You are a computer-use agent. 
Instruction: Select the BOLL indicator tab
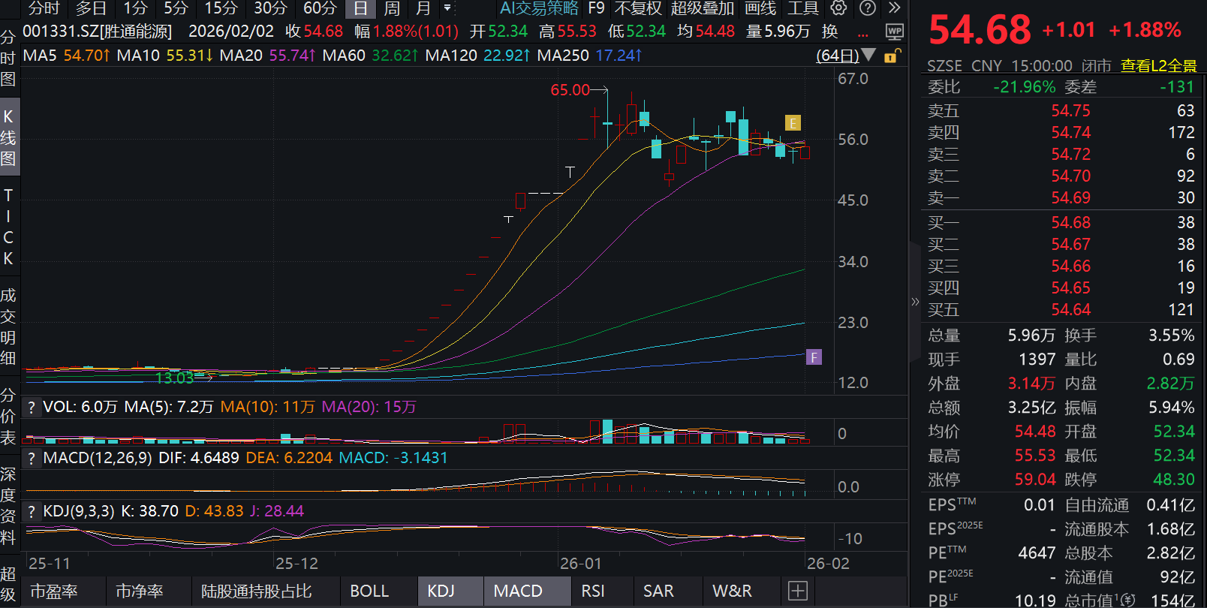[369, 591]
